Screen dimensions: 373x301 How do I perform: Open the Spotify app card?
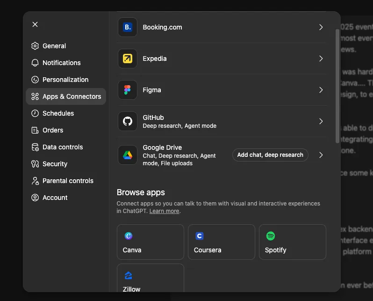pyautogui.click(x=292, y=242)
